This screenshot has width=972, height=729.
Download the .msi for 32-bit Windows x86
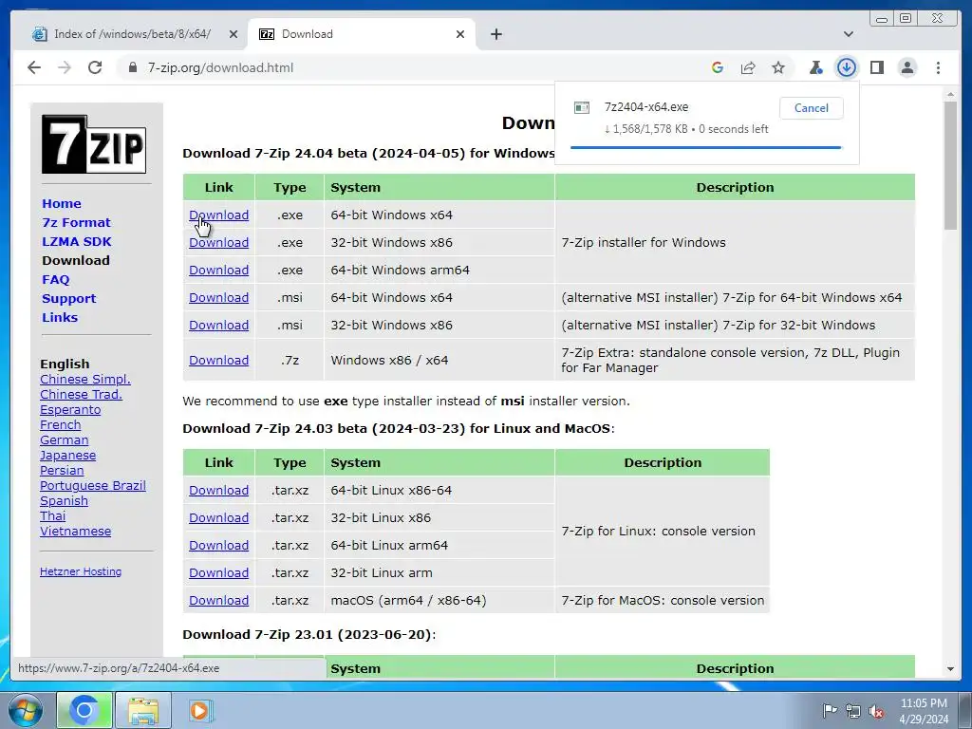click(219, 326)
